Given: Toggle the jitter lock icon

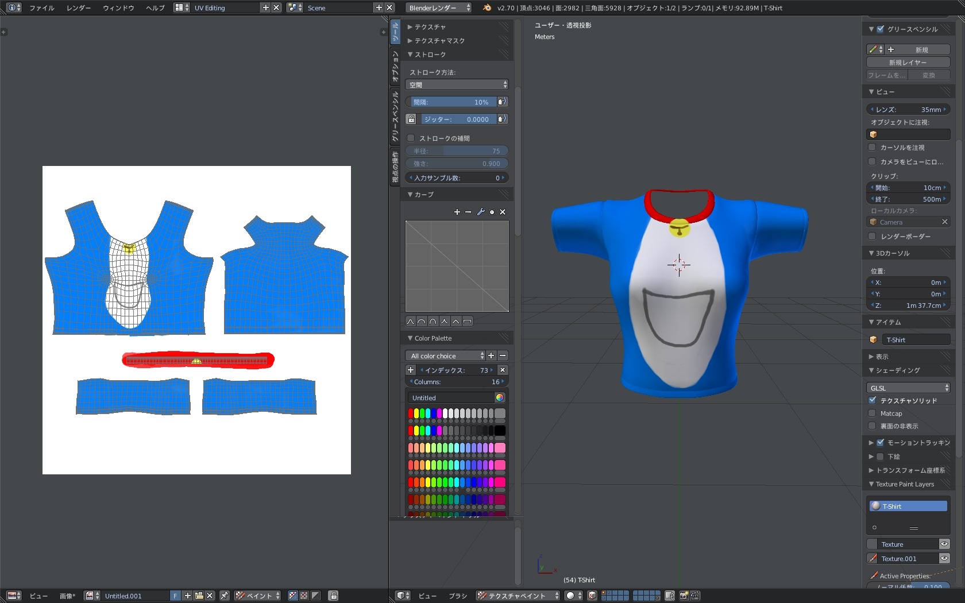Looking at the screenshot, I should pos(411,119).
